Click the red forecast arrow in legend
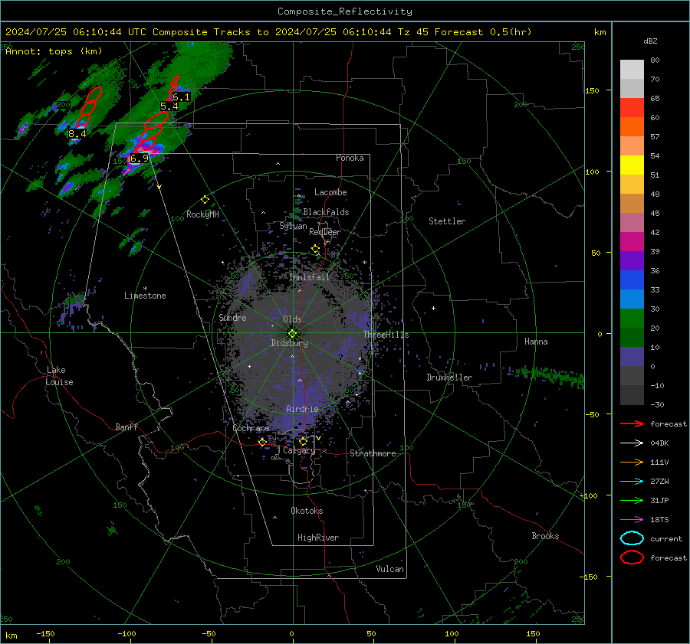 [x=632, y=423]
